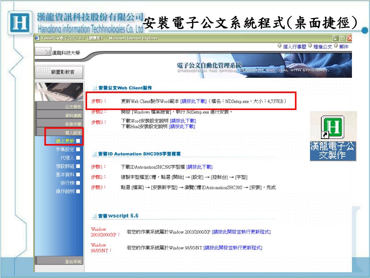Click the 電子公文自動化管理系統 banner image

coord(264,66)
